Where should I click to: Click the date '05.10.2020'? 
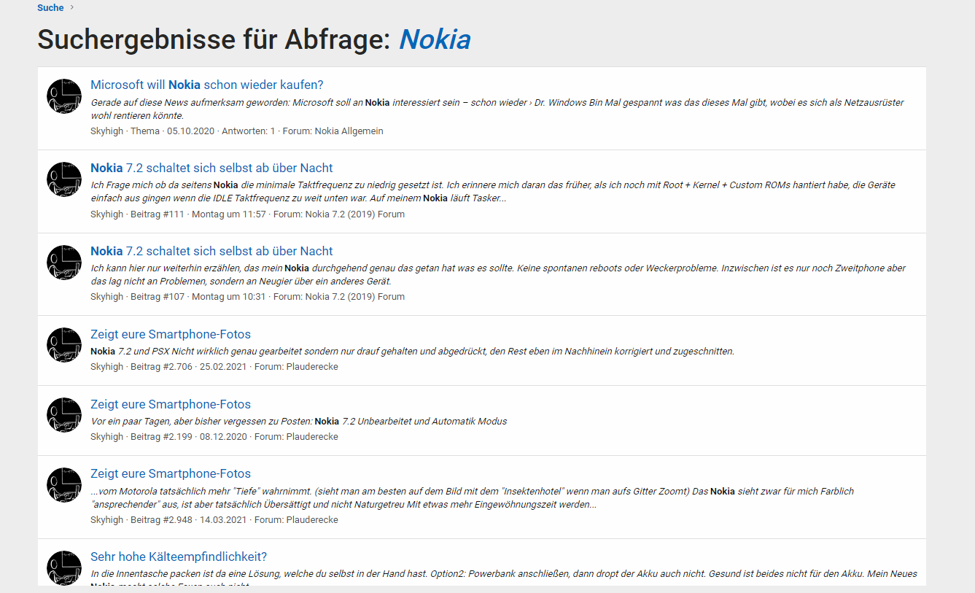(x=190, y=131)
